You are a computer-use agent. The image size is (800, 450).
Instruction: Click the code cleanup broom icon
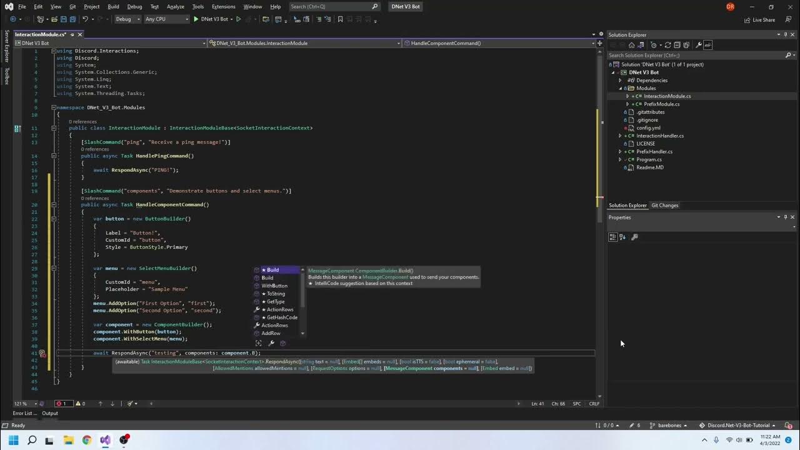[x=129, y=404]
